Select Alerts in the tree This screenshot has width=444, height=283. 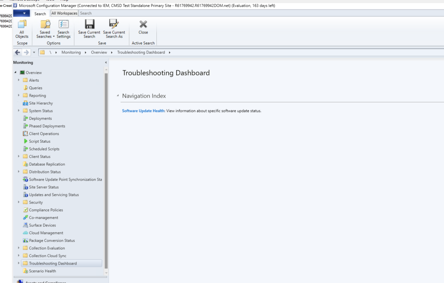34,80
